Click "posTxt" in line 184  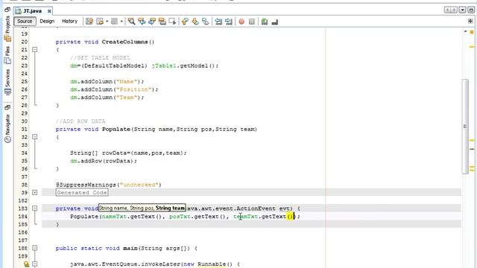point(180,217)
